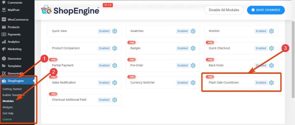Image resolution: width=295 pixels, height=125 pixels.
Task: Open Pre-Order settings gear
Action: pos(193,65)
